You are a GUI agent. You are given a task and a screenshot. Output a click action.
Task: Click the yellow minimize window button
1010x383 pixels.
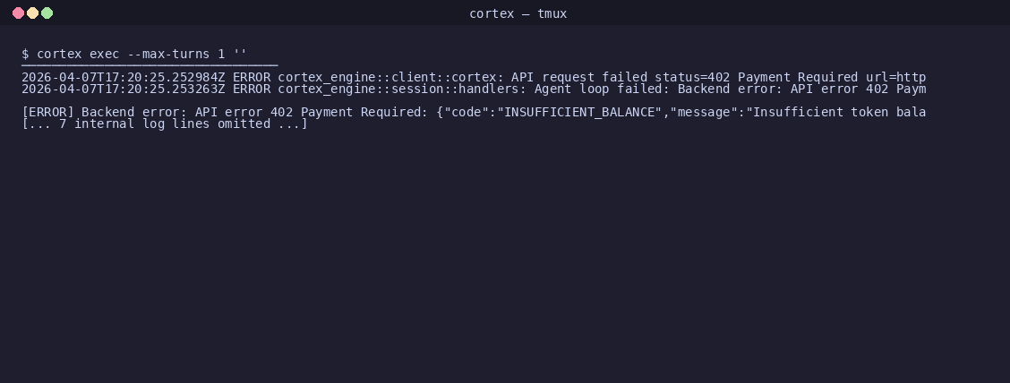point(33,13)
